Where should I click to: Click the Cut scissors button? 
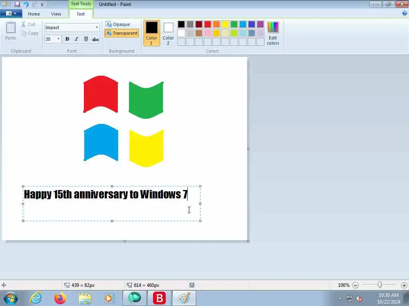(28, 24)
